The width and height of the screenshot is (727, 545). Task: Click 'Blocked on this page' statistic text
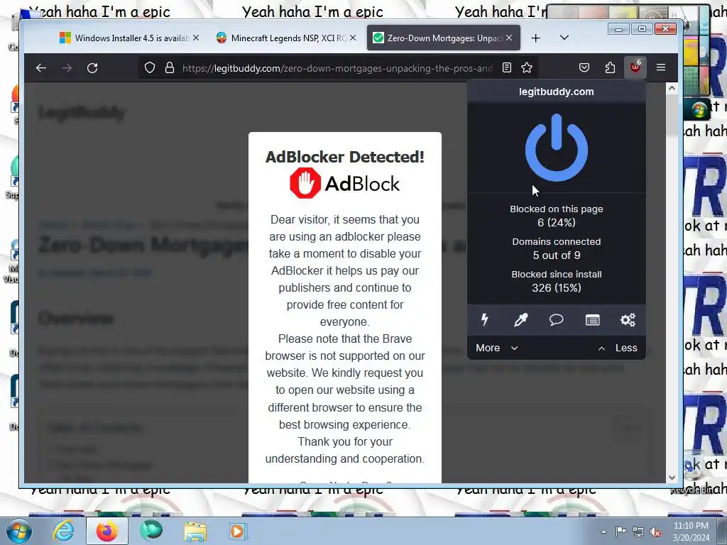tap(557, 209)
